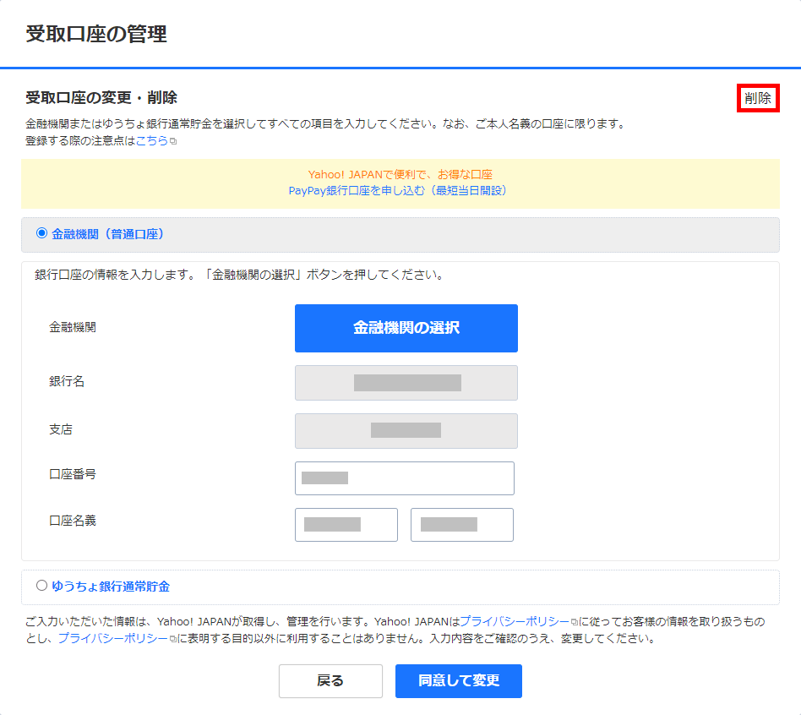The image size is (801, 715).
Task: Click the 受取口座の変更・削除 heading
Action: 101,98
